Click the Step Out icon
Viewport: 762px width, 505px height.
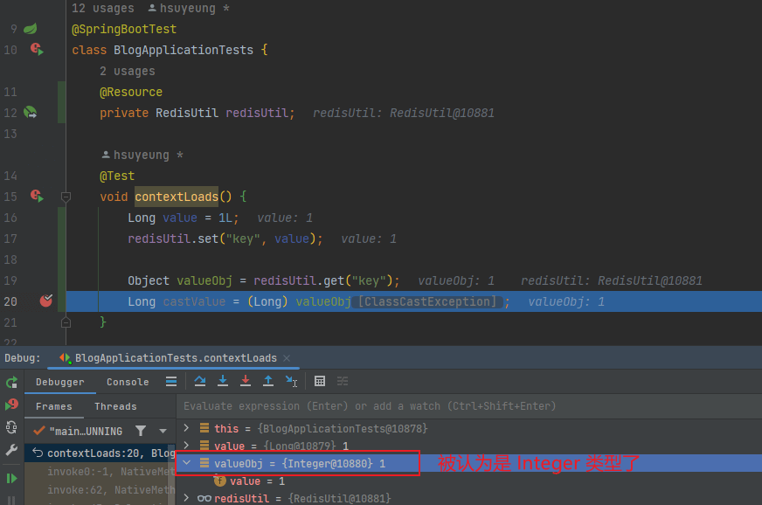[x=270, y=382]
